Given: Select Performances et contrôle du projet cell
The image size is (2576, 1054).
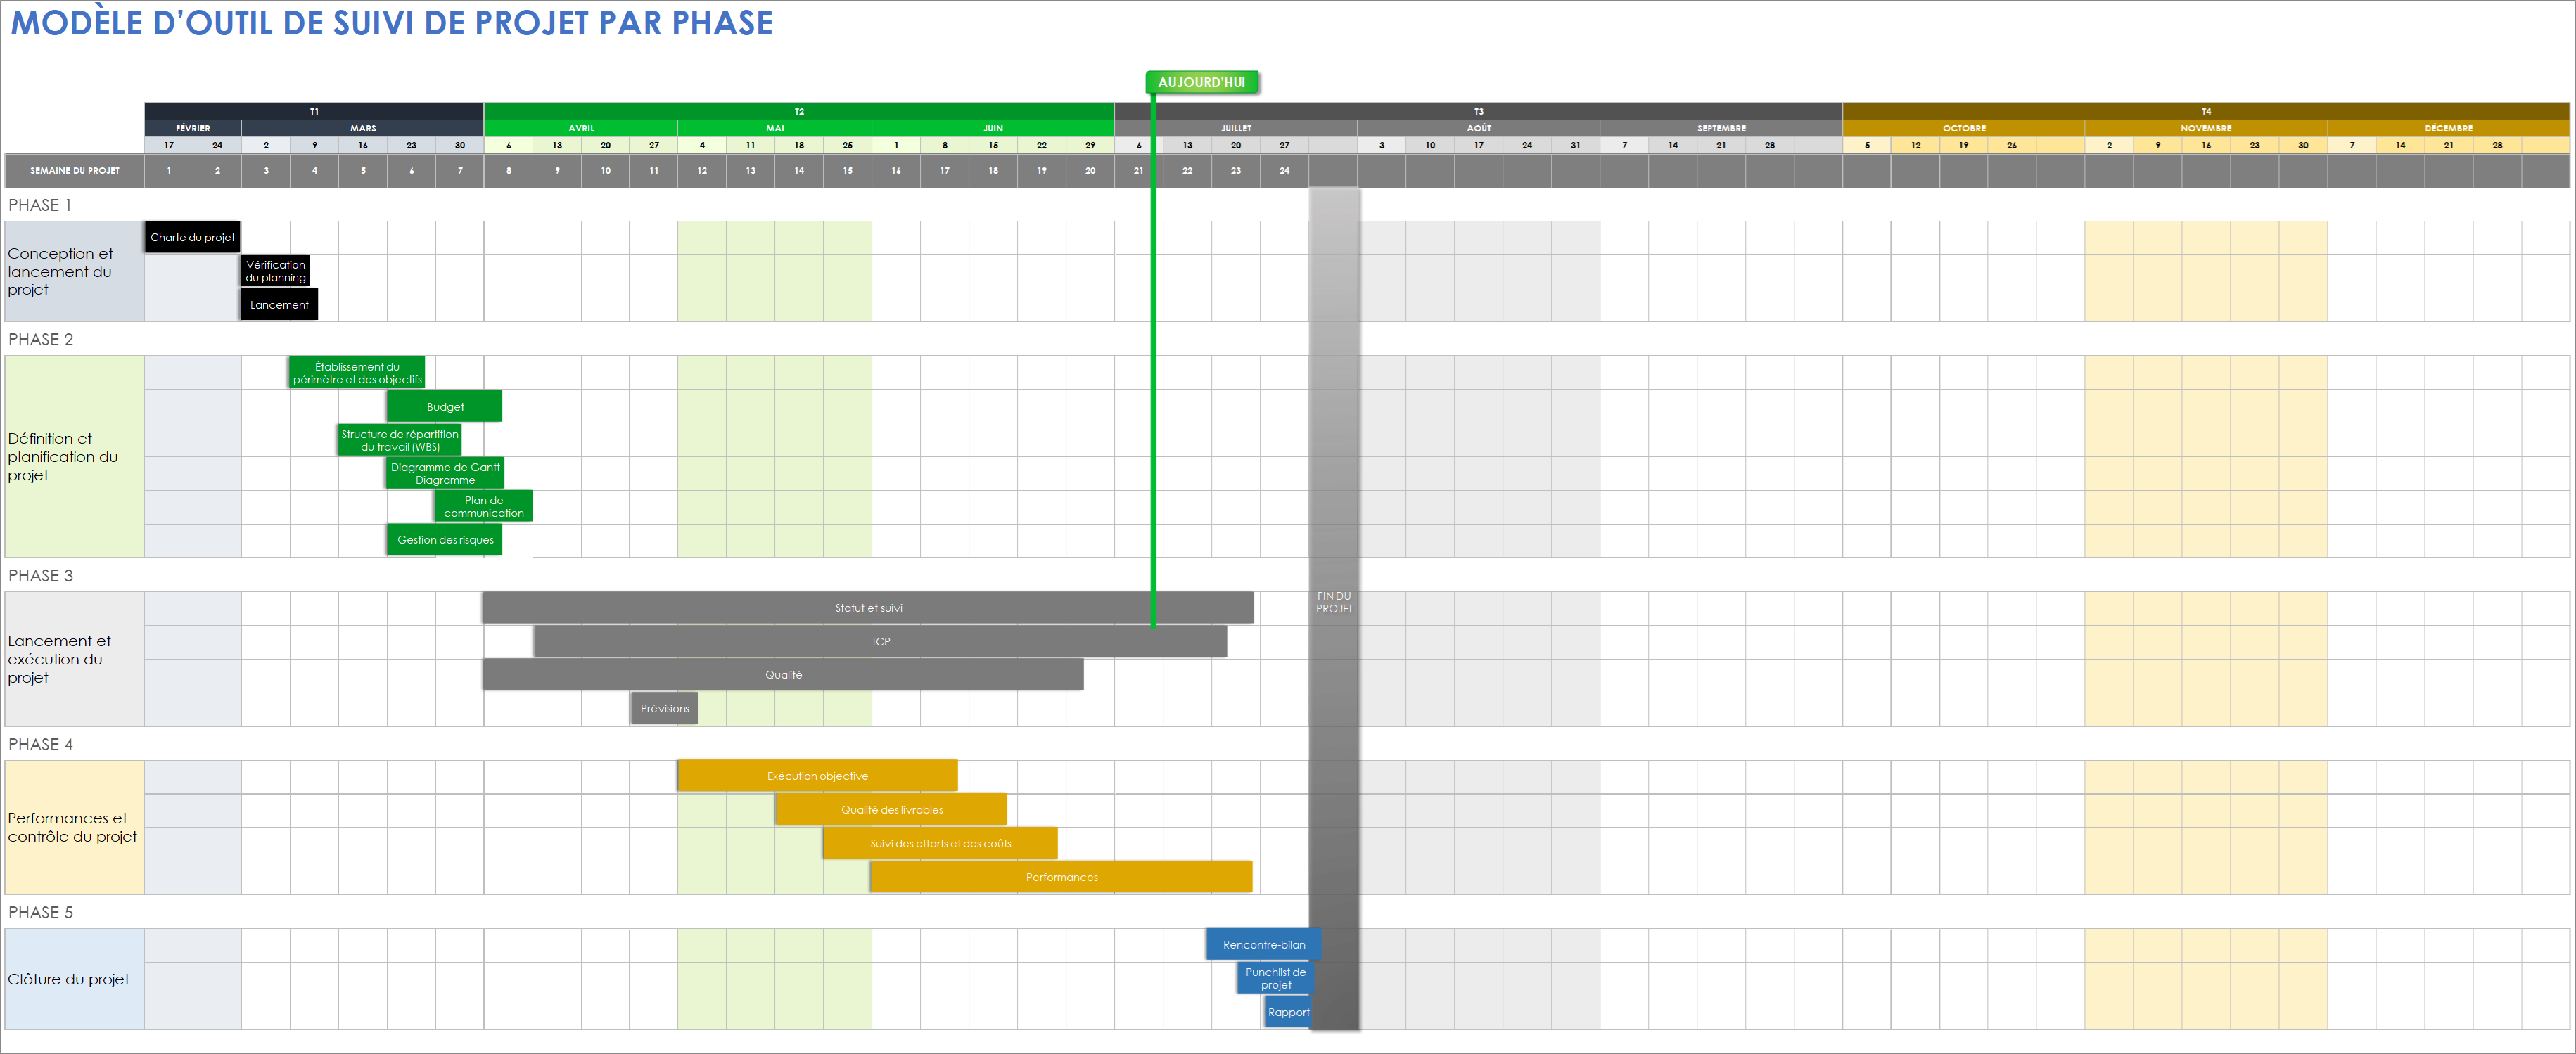Looking at the screenshot, I should tap(75, 827).
